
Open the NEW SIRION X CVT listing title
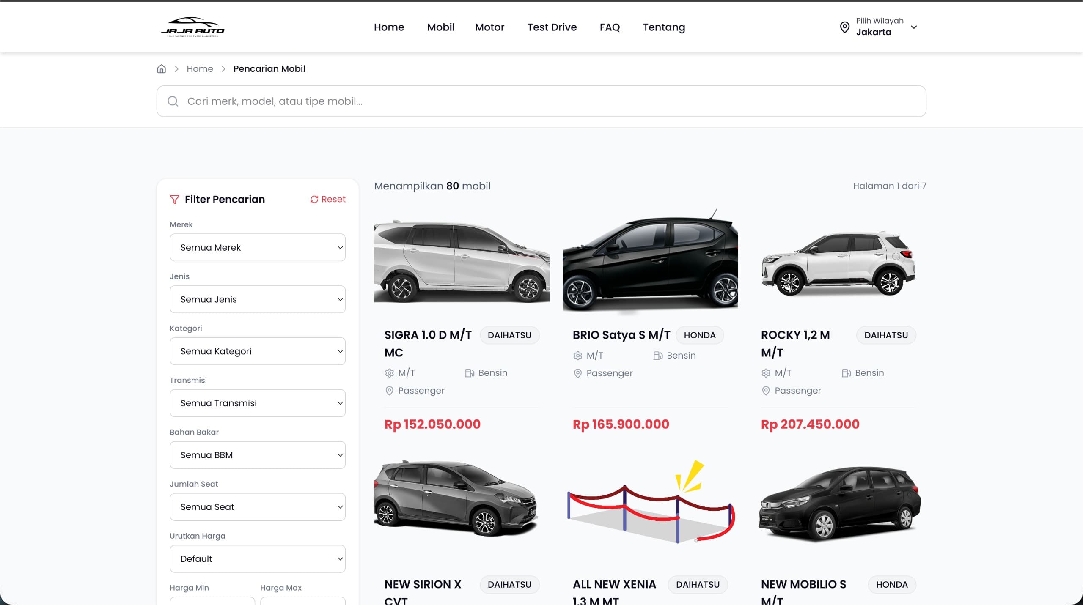point(423,591)
